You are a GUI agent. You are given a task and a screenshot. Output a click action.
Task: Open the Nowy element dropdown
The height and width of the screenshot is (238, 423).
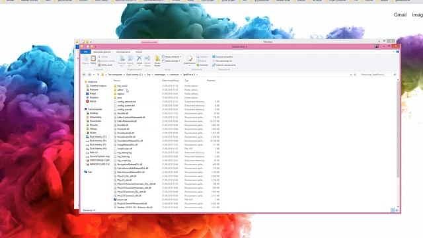pyautogui.click(x=172, y=57)
